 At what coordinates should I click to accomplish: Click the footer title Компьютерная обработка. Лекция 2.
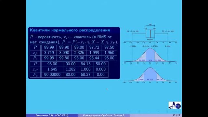(x=104, y=115)
